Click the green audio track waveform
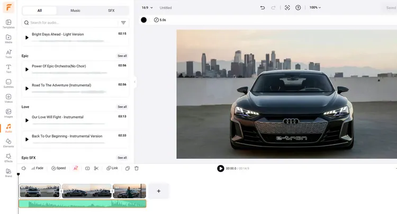This screenshot has height=214, width=397. pyautogui.click(x=83, y=203)
